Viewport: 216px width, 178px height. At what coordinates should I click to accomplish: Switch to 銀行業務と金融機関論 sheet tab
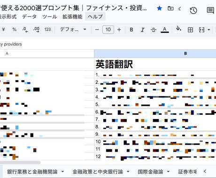point(32,171)
